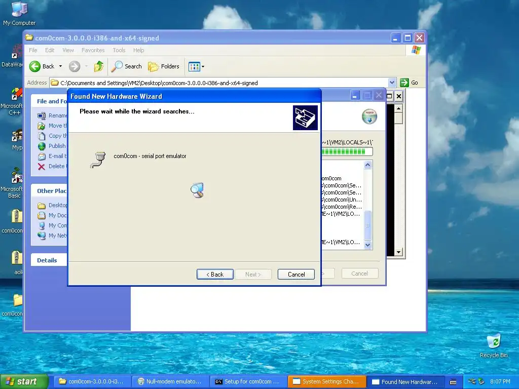Image resolution: width=519 pixels, height=389 pixels.
Task: Open the View menu
Action: [x=68, y=50]
